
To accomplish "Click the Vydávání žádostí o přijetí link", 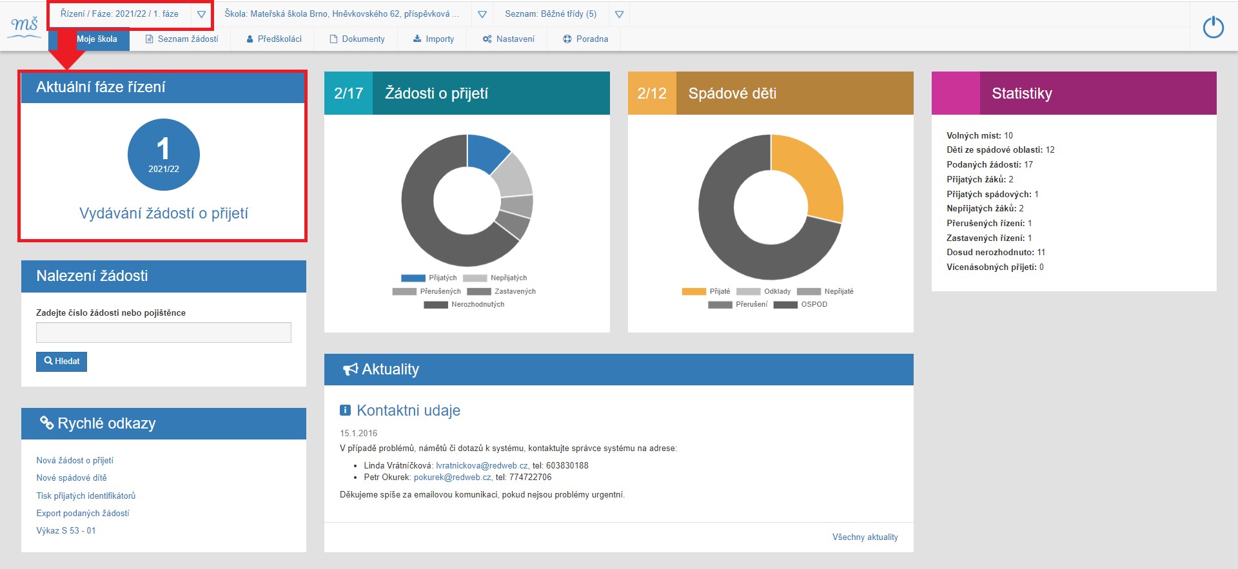I will [164, 213].
